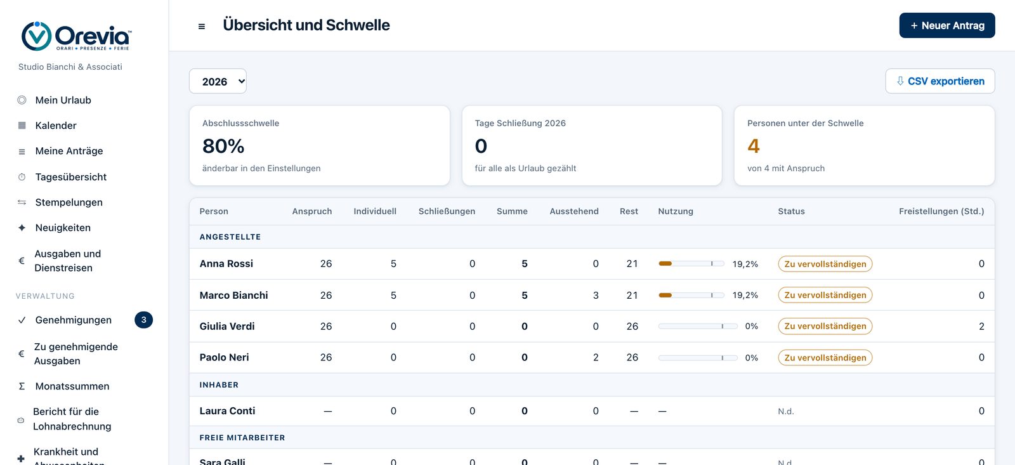Viewport: 1015px width, 465px height.
Task: Click the name Anna Rossi
Action: [226, 264]
